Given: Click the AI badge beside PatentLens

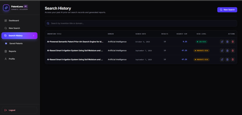Looking at the screenshot, I should pyautogui.click(x=26, y=7).
